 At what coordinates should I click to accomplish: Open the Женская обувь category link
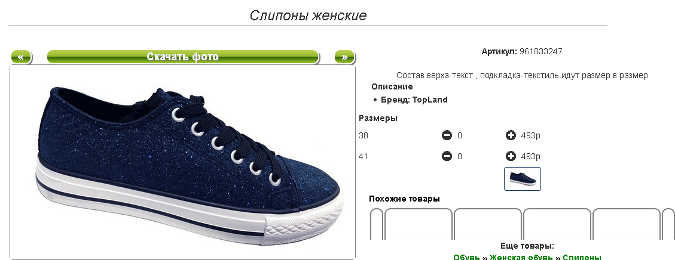(x=521, y=258)
